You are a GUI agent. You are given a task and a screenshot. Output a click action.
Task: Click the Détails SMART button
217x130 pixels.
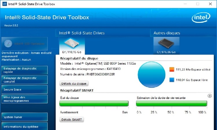[72, 120]
